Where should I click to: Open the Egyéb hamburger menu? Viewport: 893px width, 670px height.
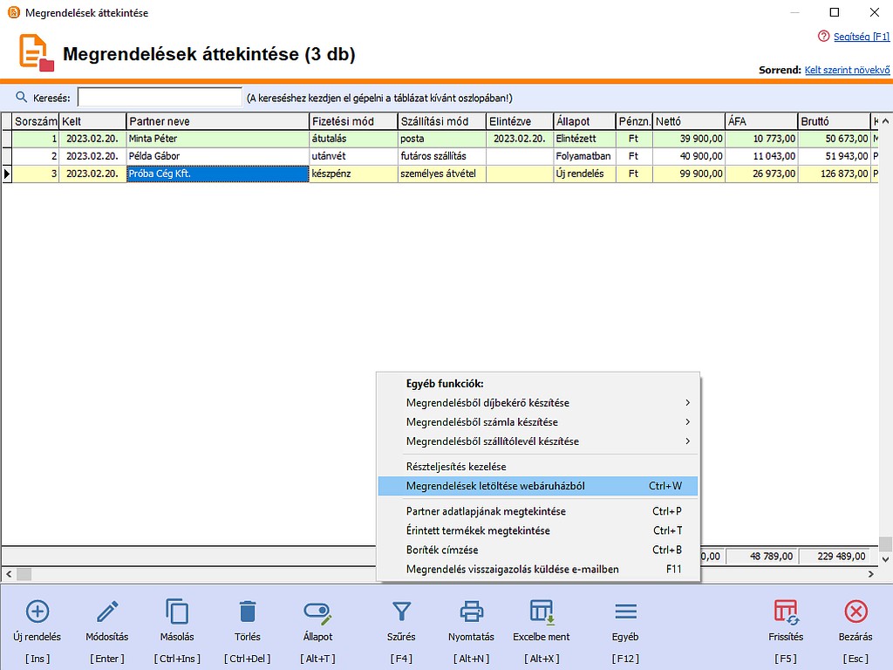[625, 612]
